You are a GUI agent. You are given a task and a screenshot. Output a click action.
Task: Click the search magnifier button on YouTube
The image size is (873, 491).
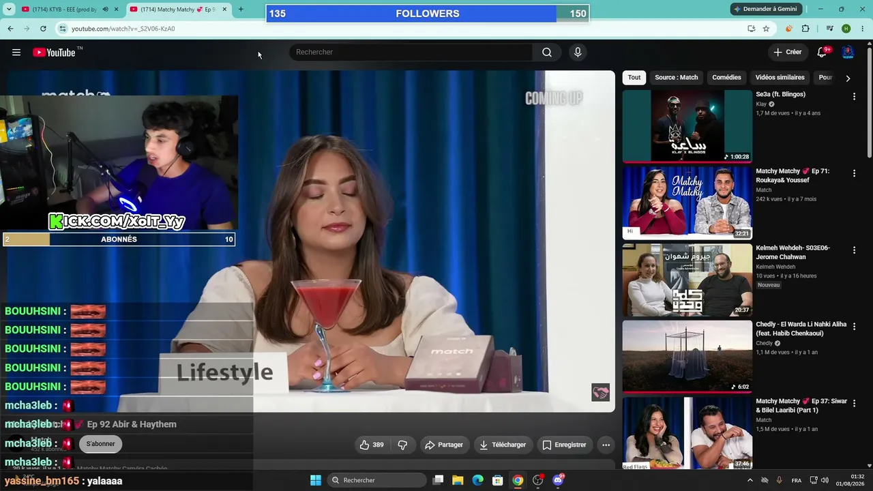pyautogui.click(x=547, y=53)
